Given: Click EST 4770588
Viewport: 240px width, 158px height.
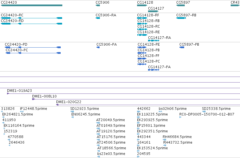Looking at the screenshot, I should click(9, 140).
